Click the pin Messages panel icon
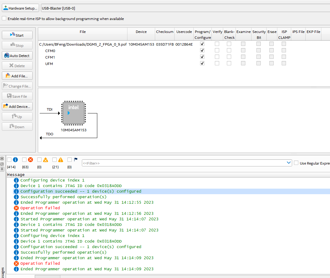 [x=2, y=169]
